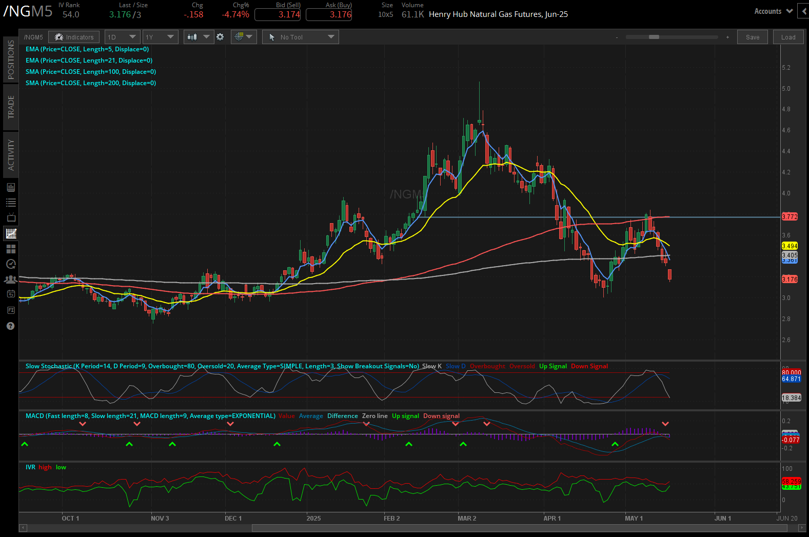Open the people community icon
This screenshot has height=537, width=809.
click(11, 280)
